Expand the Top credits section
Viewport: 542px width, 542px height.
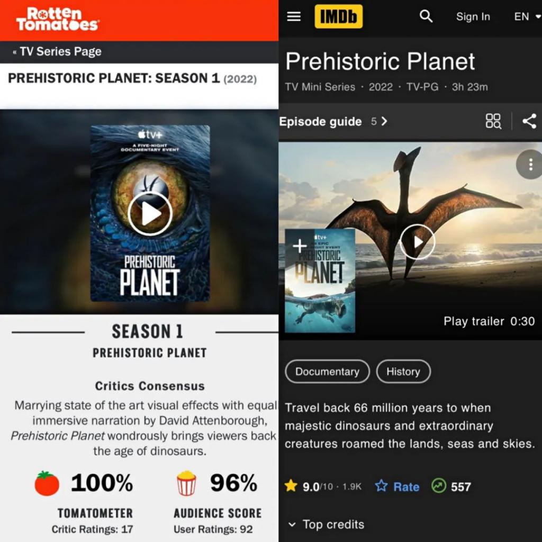pos(326,525)
